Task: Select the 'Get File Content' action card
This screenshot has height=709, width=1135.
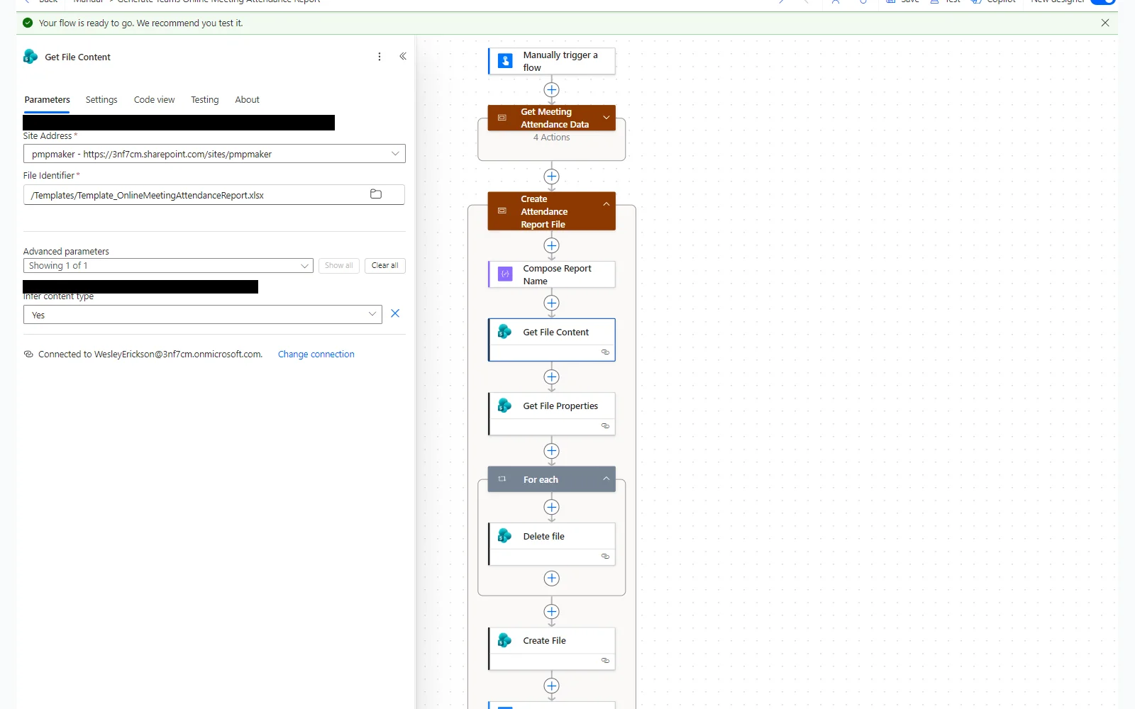Action: point(552,340)
